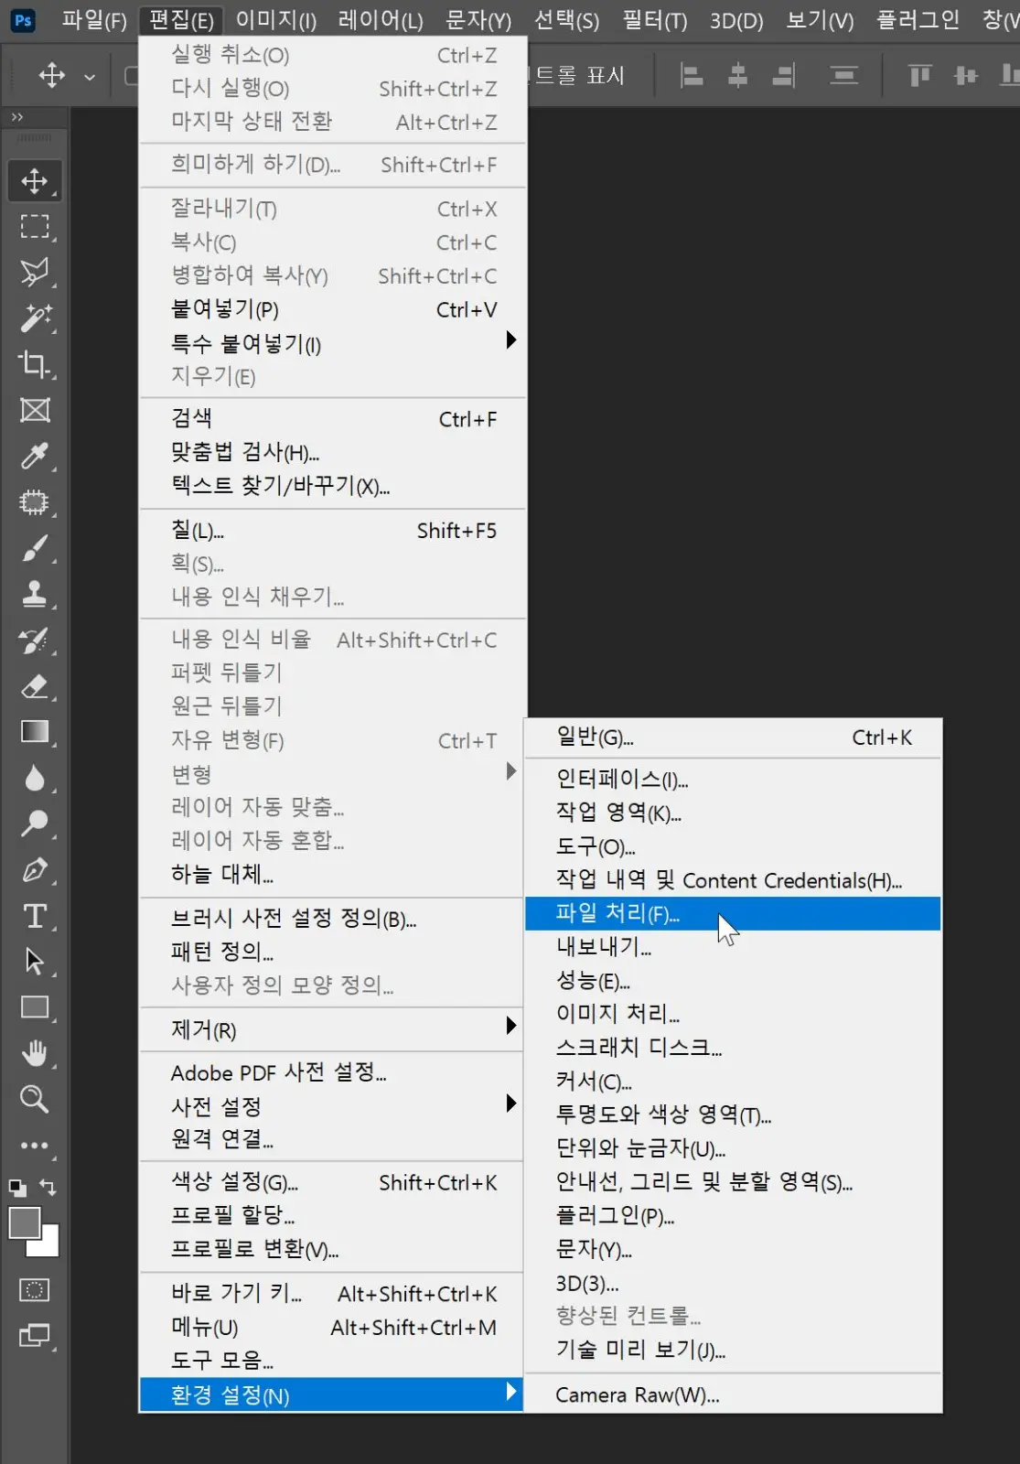Select the Rectangular Marquee tool

35,226
